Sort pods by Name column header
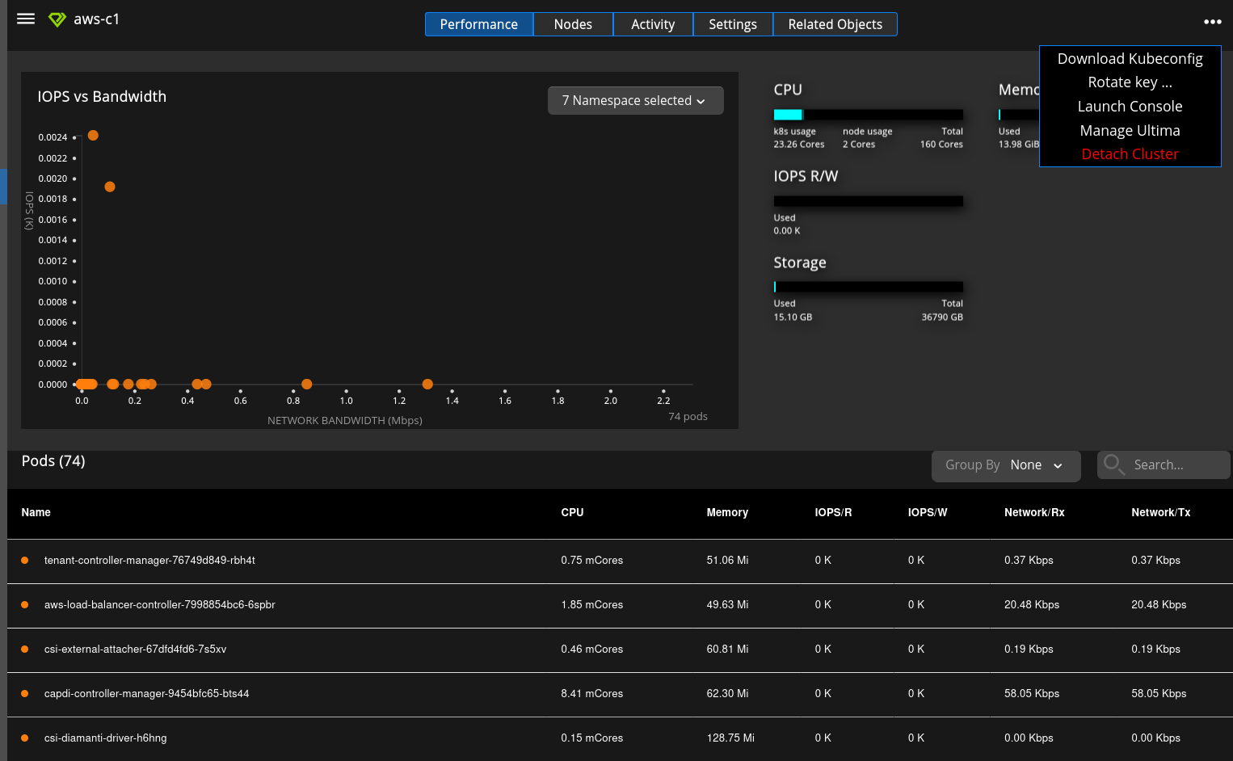The width and height of the screenshot is (1233, 761). click(36, 512)
